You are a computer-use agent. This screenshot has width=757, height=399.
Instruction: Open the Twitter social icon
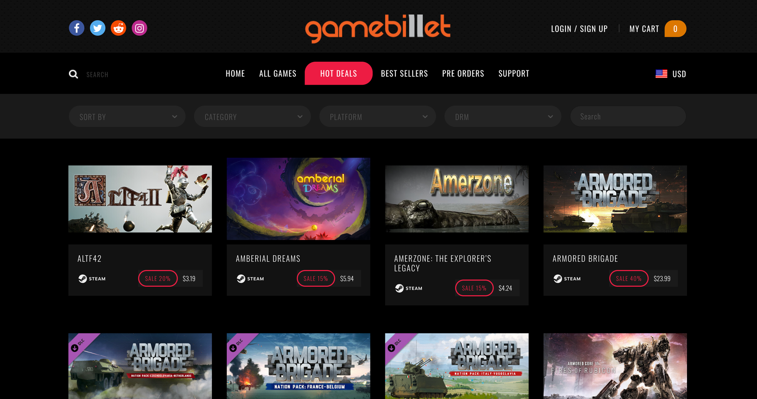(98, 28)
